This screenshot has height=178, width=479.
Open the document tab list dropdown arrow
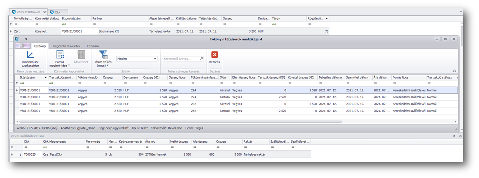460,12
